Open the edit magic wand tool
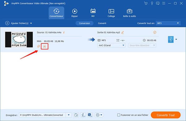 (38, 46)
